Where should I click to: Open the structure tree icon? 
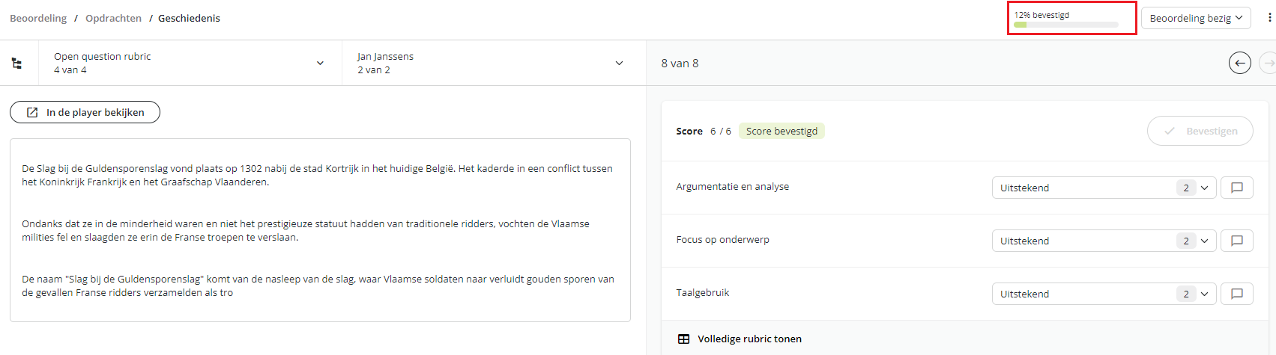[16, 64]
